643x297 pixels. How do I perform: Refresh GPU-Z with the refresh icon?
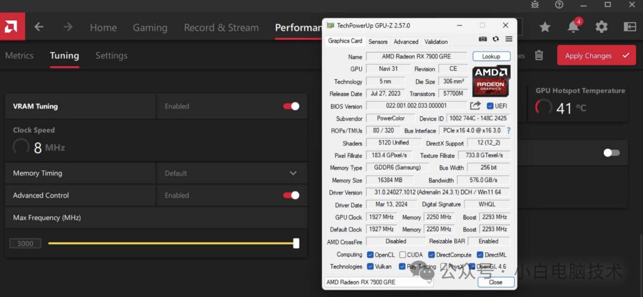pyautogui.click(x=496, y=39)
